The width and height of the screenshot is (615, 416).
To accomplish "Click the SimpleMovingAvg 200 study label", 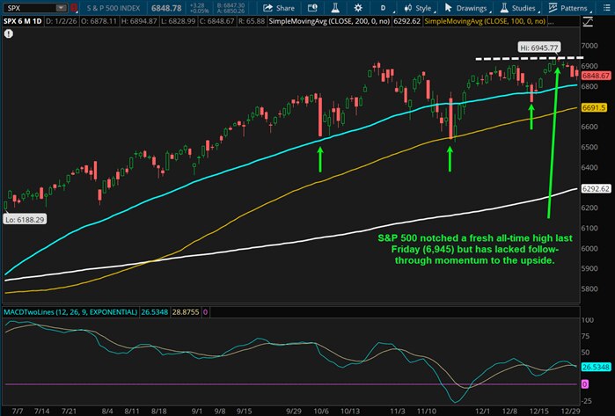I will tap(329, 21).
